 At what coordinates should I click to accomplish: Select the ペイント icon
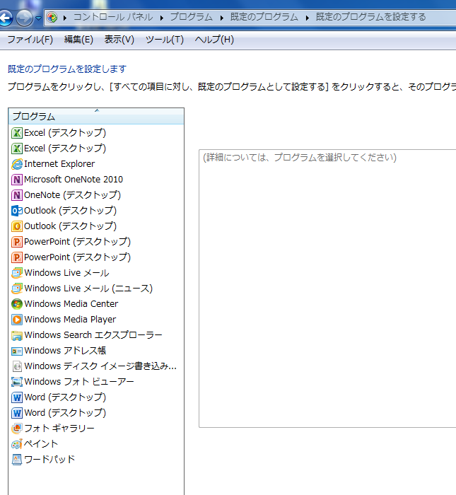(x=17, y=444)
